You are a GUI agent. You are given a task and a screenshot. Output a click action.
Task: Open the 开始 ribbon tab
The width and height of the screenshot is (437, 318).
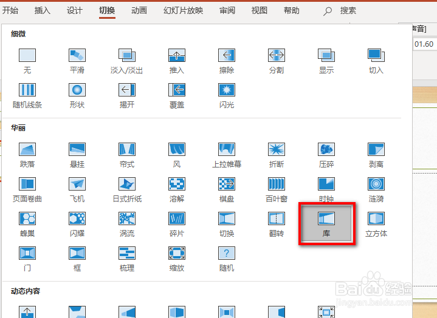click(x=10, y=10)
